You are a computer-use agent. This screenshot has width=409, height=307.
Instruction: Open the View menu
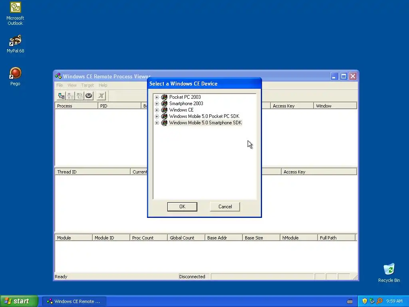click(72, 85)
